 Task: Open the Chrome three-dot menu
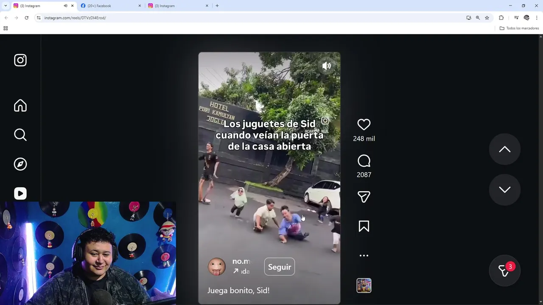point(537,18)
